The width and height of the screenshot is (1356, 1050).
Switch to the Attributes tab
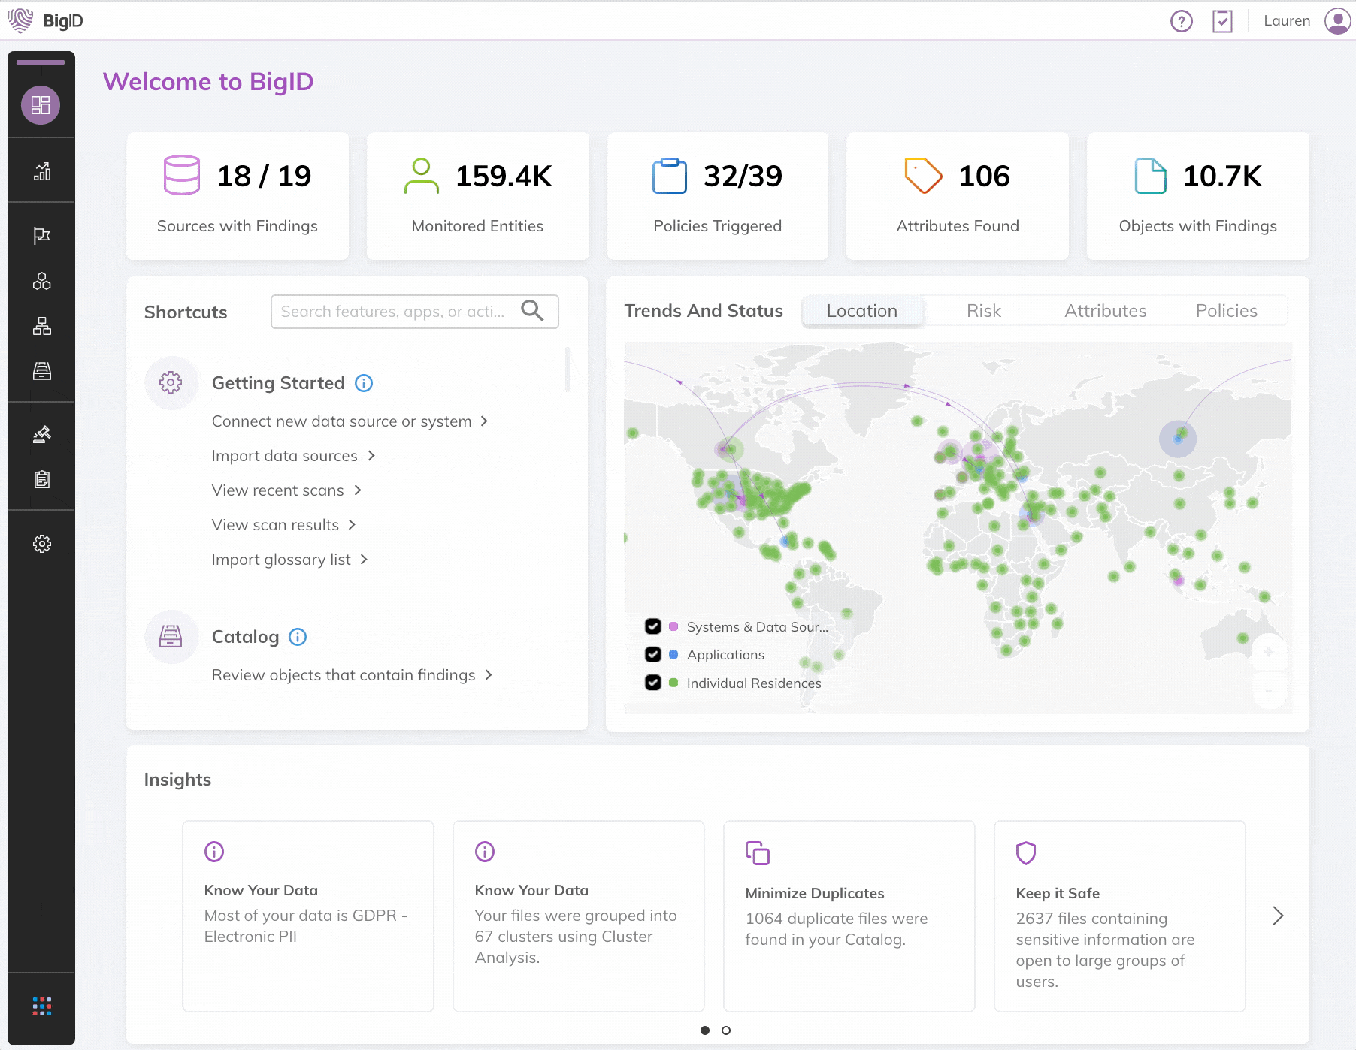pos(1106,311)
